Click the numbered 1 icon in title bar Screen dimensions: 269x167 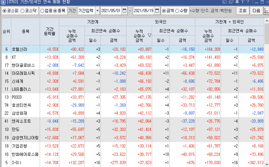(3, 2)
